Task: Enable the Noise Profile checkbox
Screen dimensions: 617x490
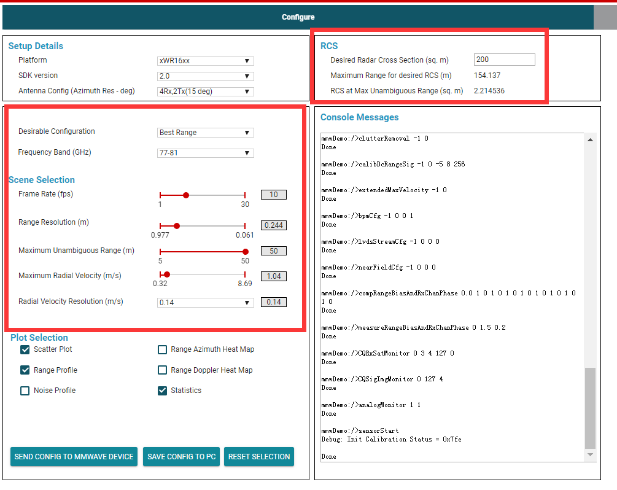Action: 25,390
